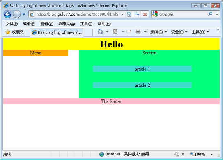
Task: Go back with the Back arrow button
Action: (7, 14)
